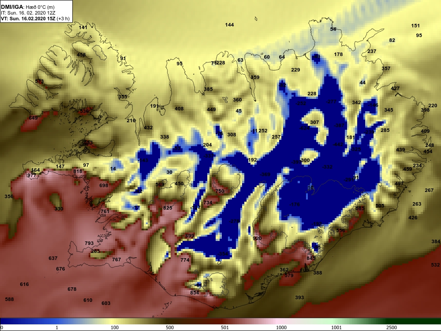441x331 pixels.
Task: Click the map value '432'
Action: tap(148, 128)
